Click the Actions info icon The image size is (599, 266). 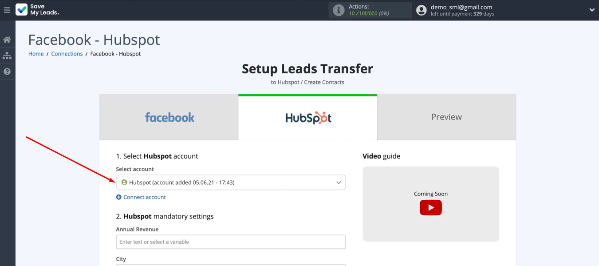coord(339,10)
